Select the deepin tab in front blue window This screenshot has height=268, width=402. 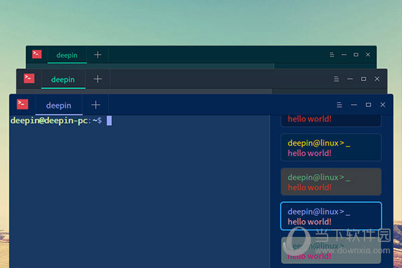(x=59, y=105)
